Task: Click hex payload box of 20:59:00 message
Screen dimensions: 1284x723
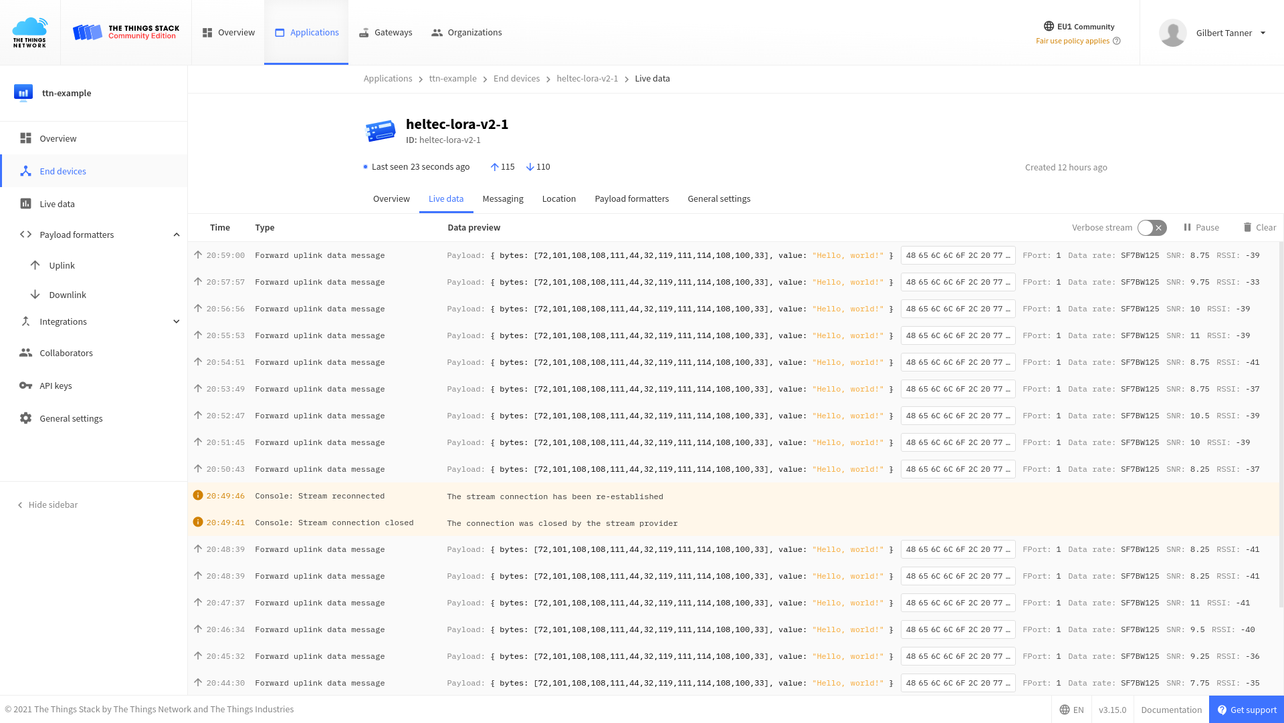Action: click(x=957, y=255)
